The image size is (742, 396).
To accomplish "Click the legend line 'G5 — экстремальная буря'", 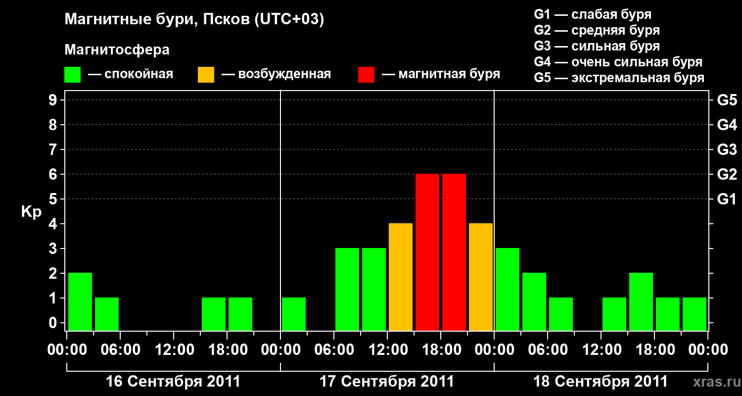I will tap(619, 78).
